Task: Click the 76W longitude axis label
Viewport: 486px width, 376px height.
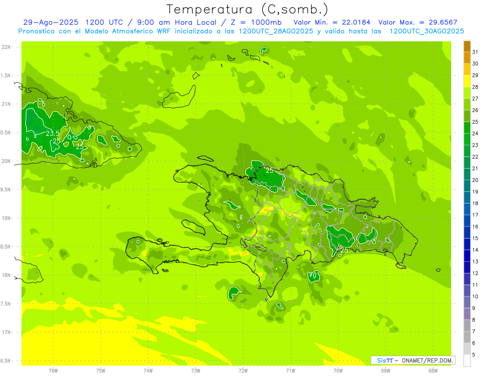Action: click(x=53, y=370)
